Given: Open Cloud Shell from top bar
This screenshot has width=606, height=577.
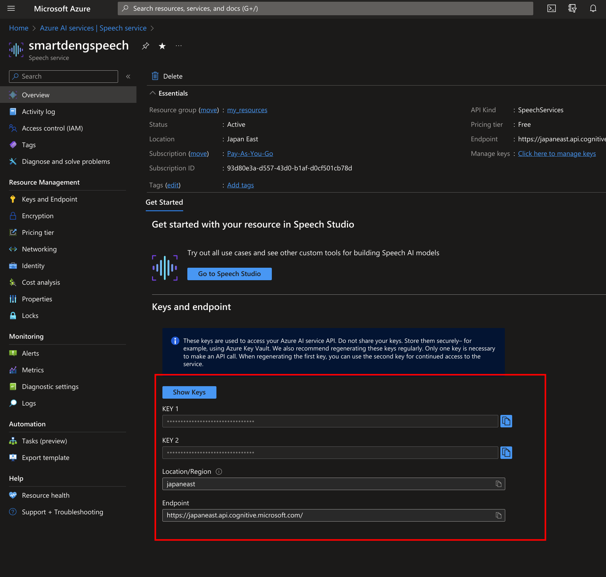Looking at the screenshot, I should [x=552, y=8].
